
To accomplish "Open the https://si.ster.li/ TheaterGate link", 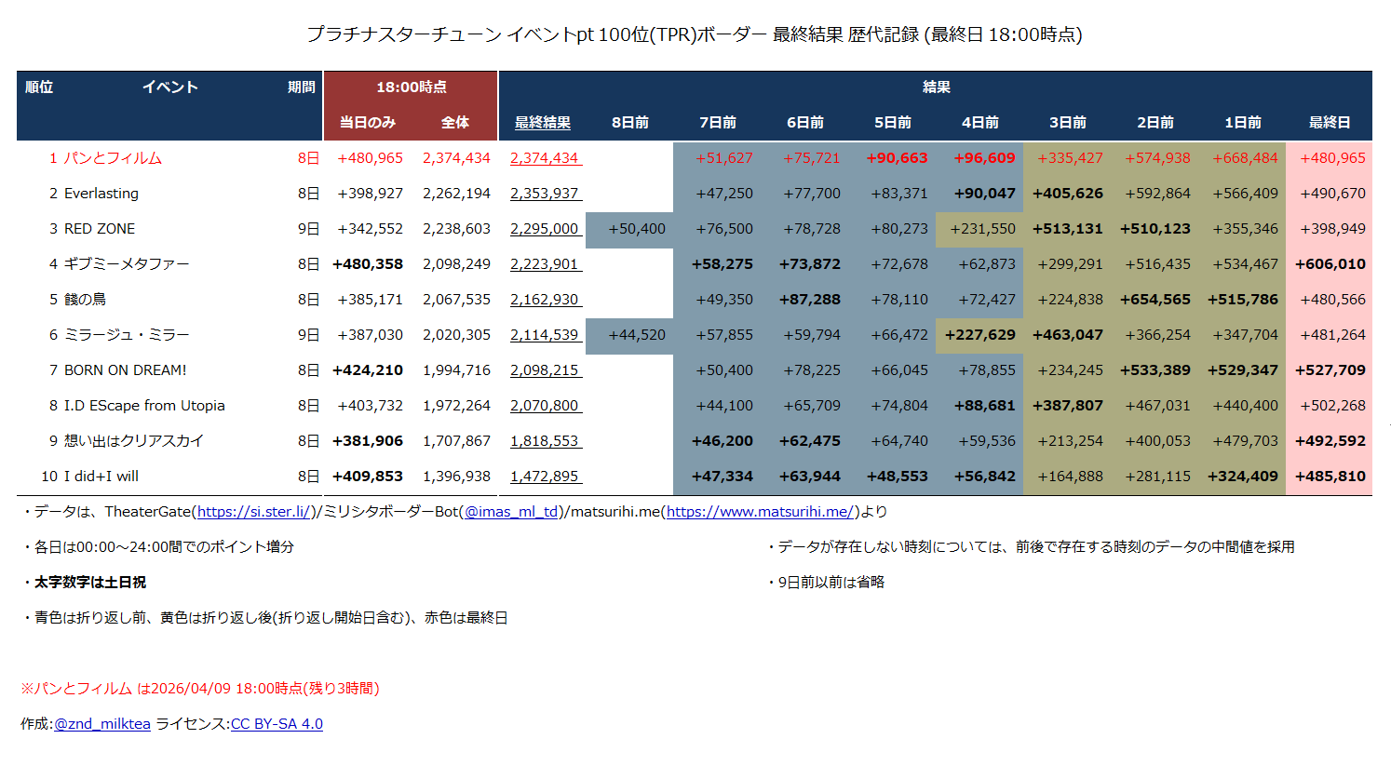I will coord(254,512).
